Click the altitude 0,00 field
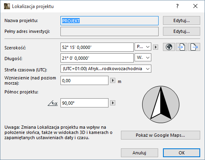This screenshot has width=205, height=160. click(84, 81)
